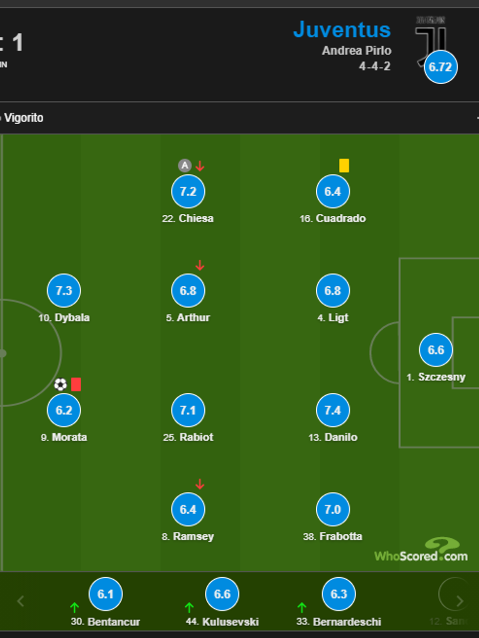Click substitute Kulusevski's 6.6 rating

222,594
